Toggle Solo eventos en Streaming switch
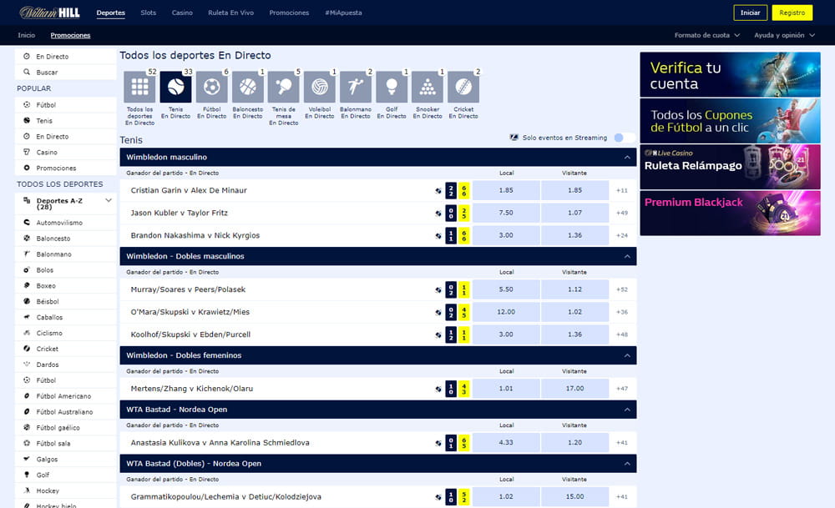Screen dimensions: 835x508 [624, 138]
